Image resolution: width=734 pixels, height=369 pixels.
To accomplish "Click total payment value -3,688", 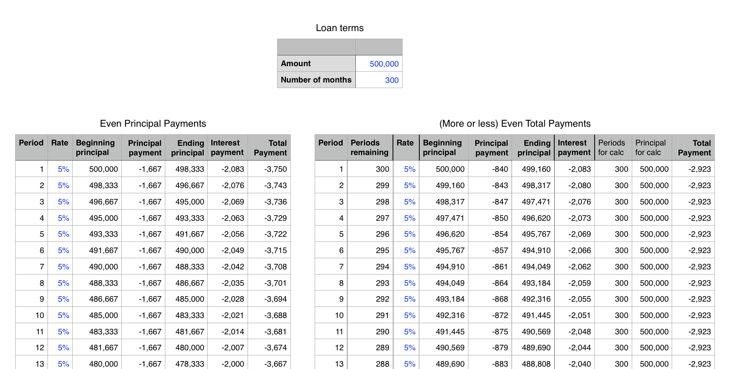I will [269, 315].
